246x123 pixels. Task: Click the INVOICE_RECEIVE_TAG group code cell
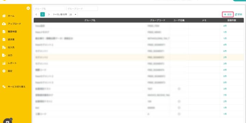tap(158, 95)
